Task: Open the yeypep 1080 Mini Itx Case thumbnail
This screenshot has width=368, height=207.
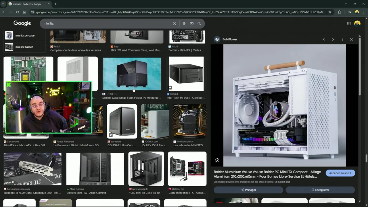Action: [x=146, y=169]
